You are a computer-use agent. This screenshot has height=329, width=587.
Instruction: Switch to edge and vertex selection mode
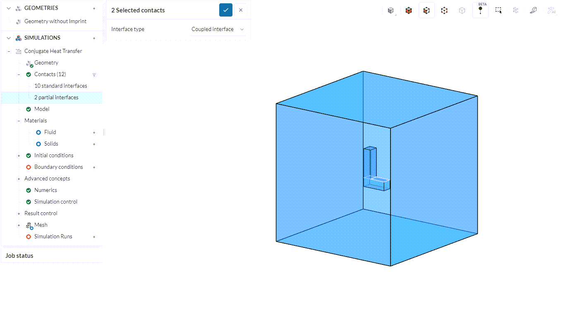point(444,11)
